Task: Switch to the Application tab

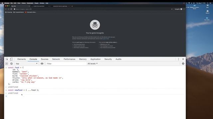Action: (x=96, y=59)
